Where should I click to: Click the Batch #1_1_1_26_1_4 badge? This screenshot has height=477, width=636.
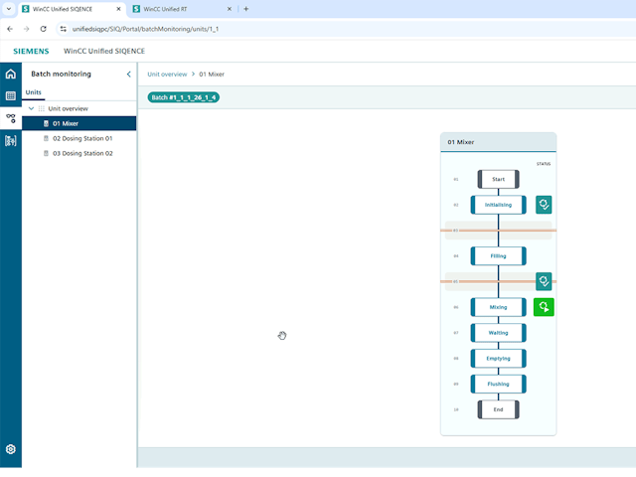point(183,97)
